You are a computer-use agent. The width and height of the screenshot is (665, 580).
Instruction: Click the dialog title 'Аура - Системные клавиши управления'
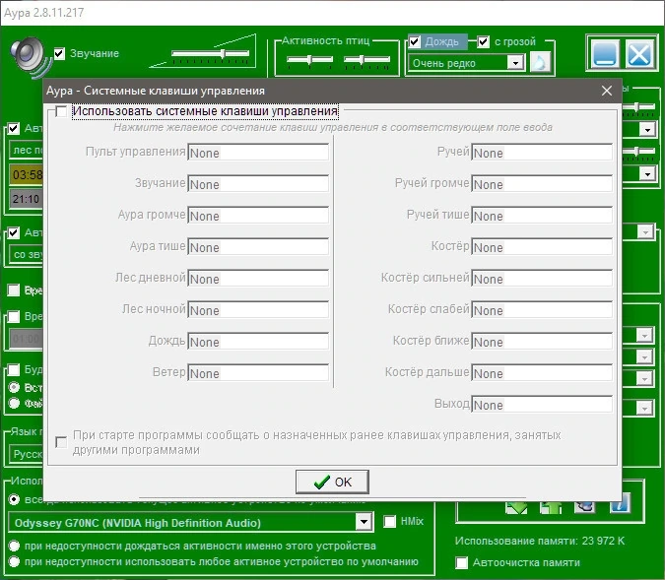coord(156,91)
